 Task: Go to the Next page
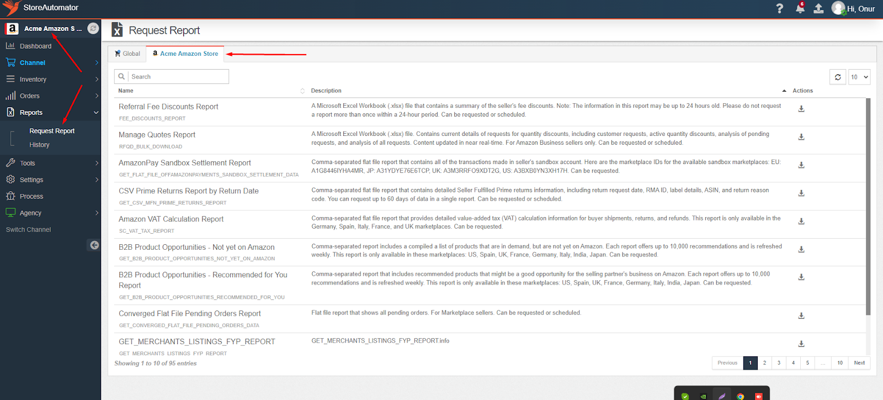click(859, 363)
